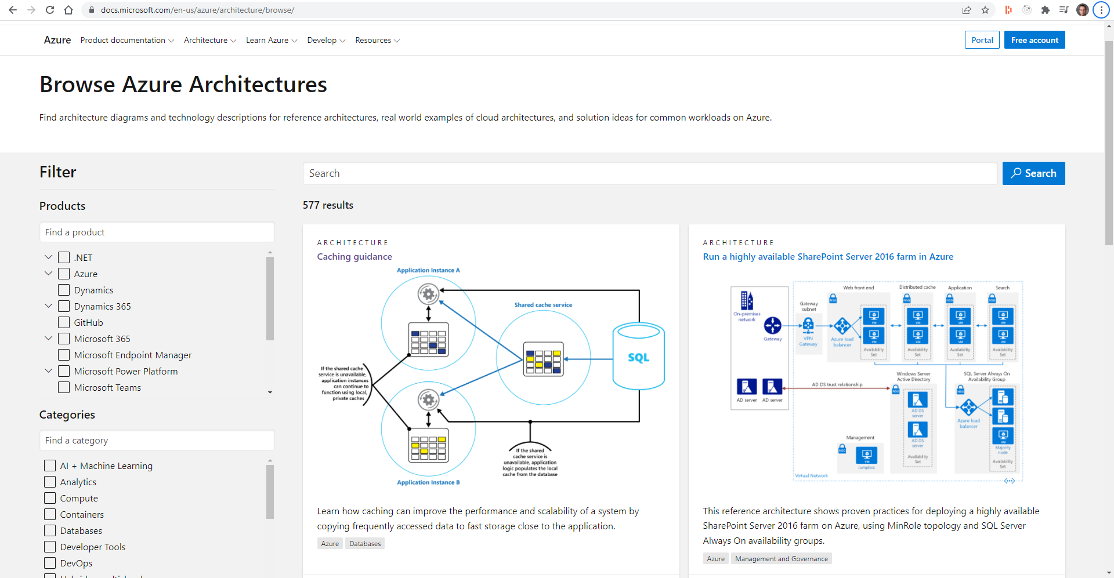This screenshot has height=578, width=1114.
Task: Open Chrome three-dot menu
Action: [x=1101, y=10]
